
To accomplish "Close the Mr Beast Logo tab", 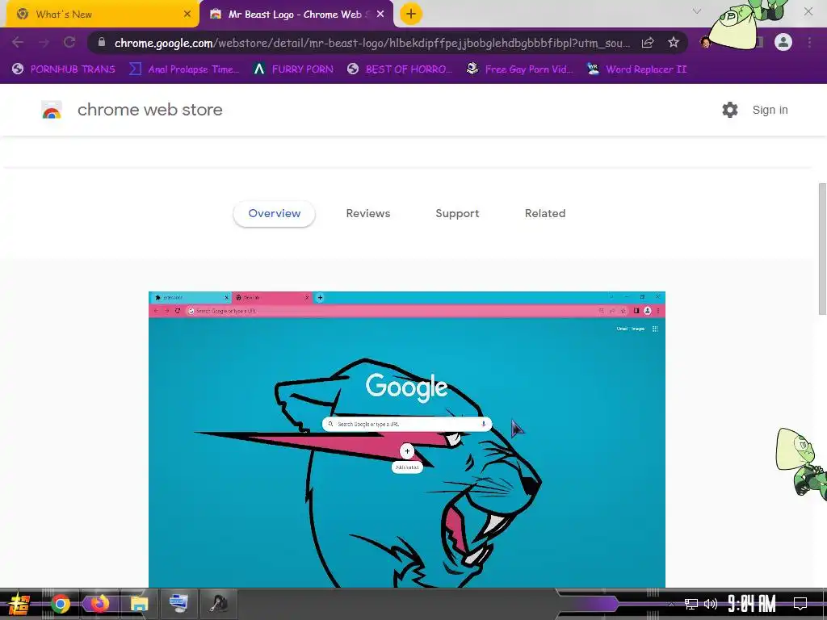I will pyautogui.click(x=380, y=15).
